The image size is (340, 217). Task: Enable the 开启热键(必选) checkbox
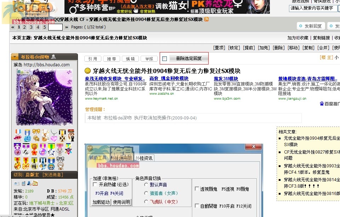pyautogui.click(x=95, y=184)
